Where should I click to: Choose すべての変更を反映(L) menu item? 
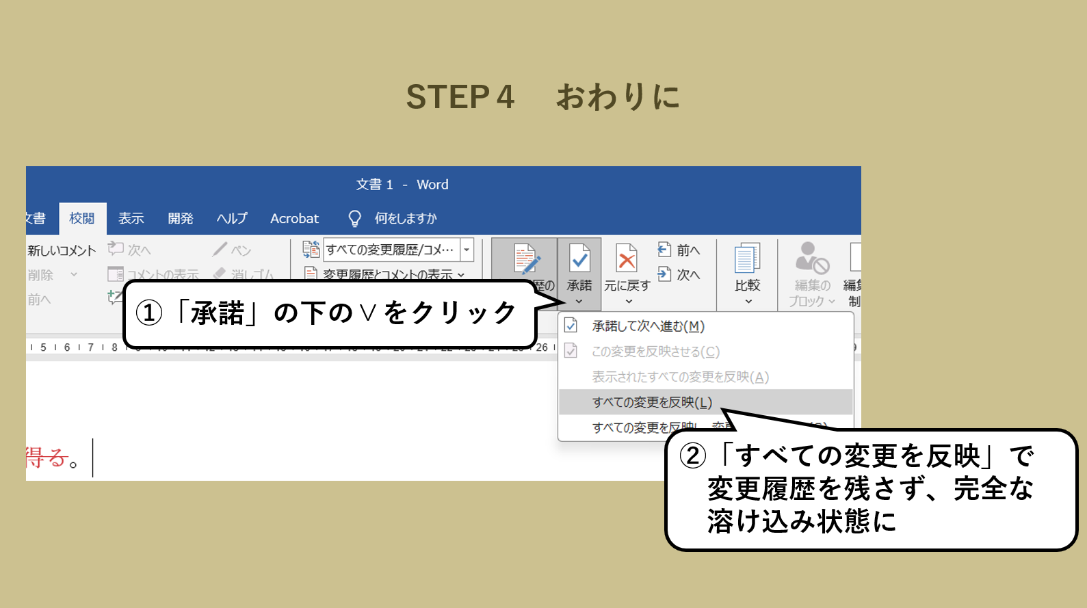[x=652, y=402]
